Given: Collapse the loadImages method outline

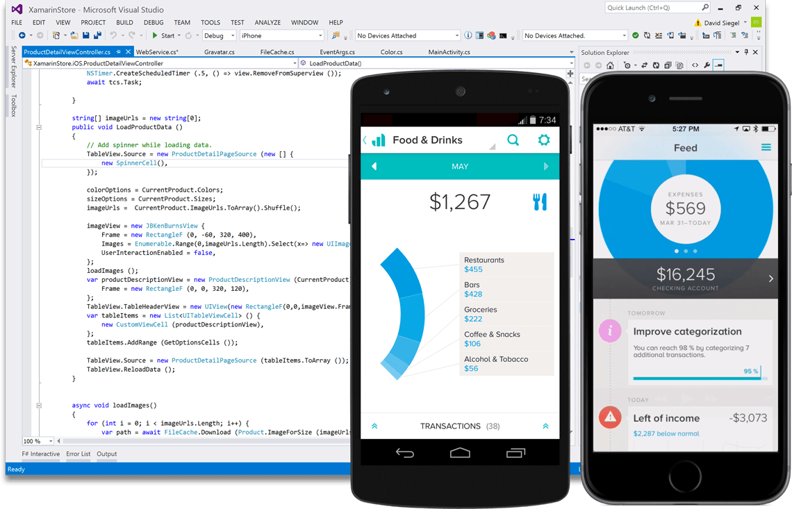Looking at the screenshot, I should coord(39,405).
